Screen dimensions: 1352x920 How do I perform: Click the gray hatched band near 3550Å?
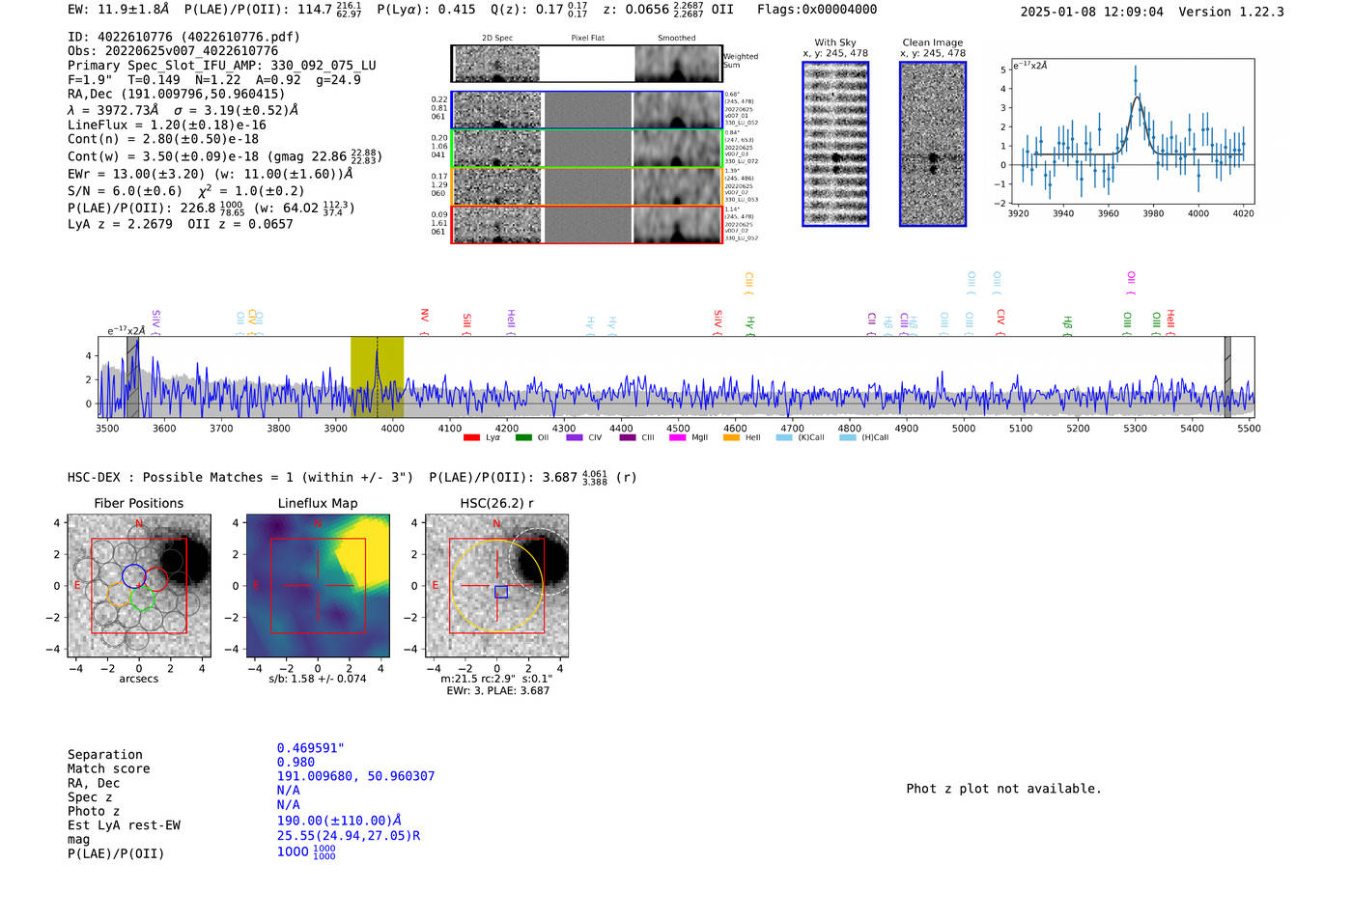[133, 376]
